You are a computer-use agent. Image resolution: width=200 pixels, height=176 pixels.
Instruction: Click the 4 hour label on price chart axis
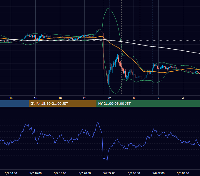tap(183, 98)
